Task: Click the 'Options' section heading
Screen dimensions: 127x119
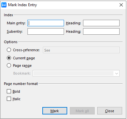Action: (x=11, y=42)
